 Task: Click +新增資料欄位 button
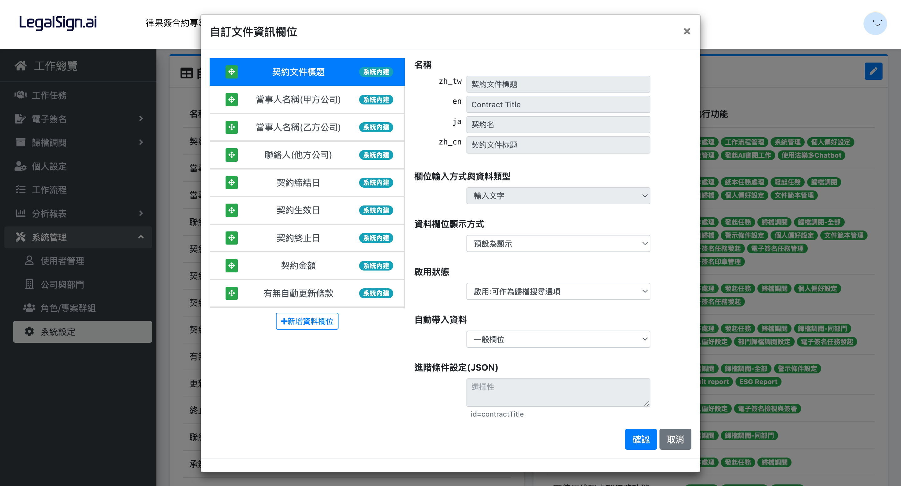coord(307,321)
